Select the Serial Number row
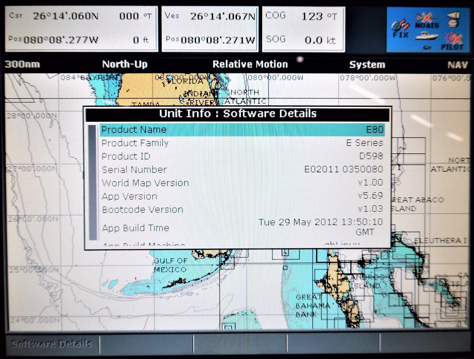 coord(242,170)
